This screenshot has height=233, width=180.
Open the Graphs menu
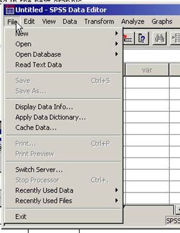click(162, 21)
